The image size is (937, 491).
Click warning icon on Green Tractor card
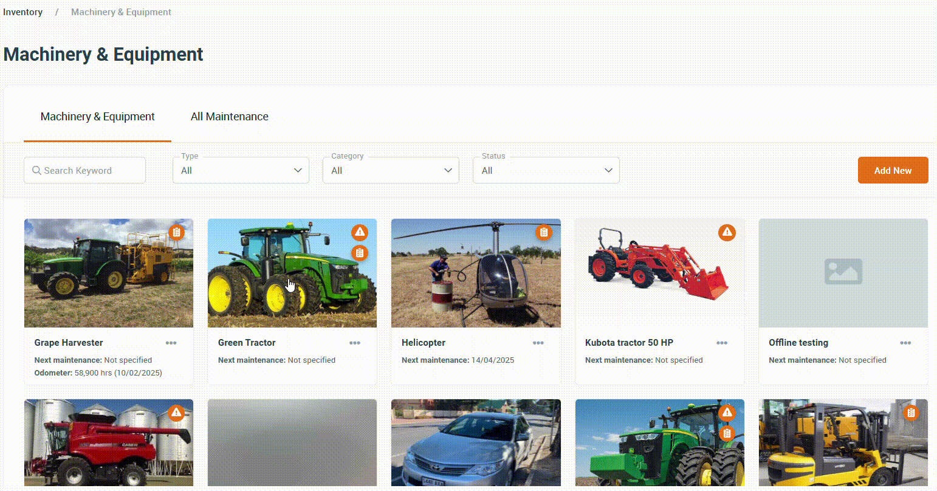tap(360, 232)
